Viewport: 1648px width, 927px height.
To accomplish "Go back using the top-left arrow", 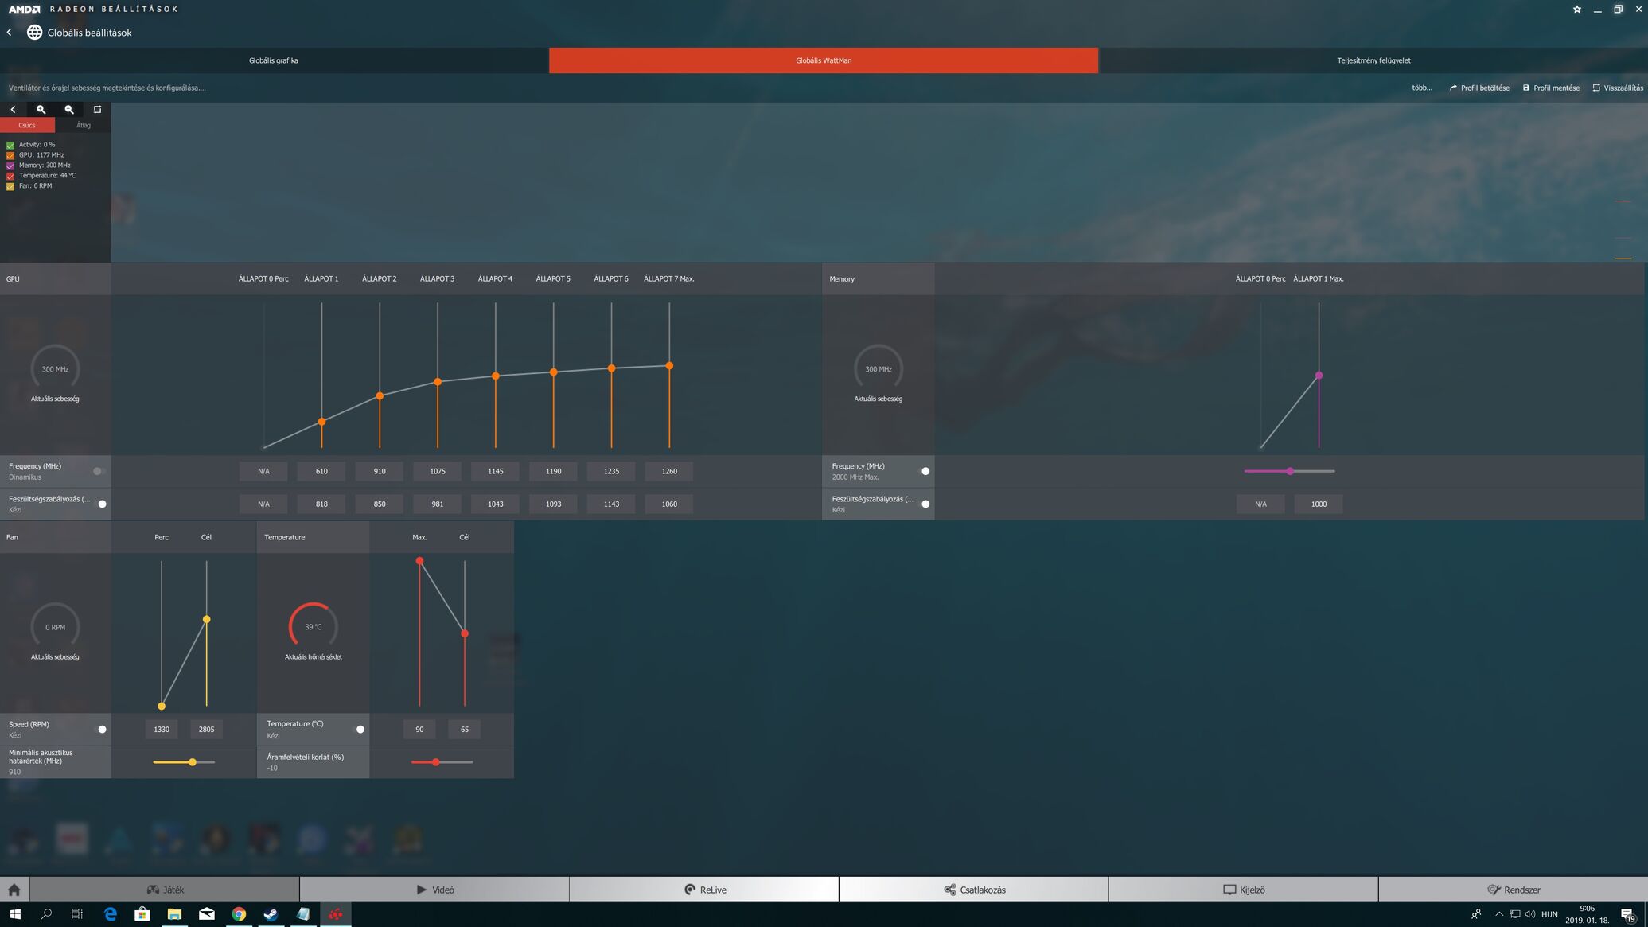I will pos(9,33).
